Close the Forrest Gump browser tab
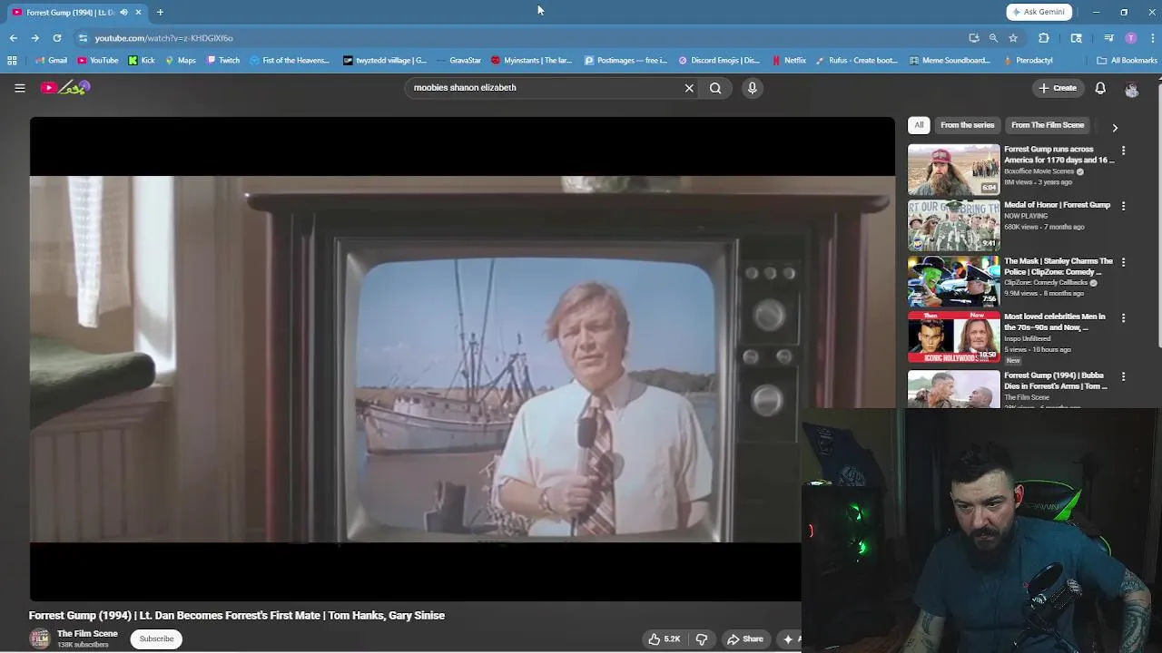1162x653 pixels. tap(138, 12)
